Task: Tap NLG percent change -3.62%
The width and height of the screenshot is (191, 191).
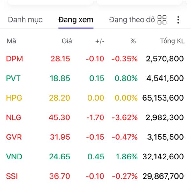Action: pyautogui.click(x=124, y=117)
